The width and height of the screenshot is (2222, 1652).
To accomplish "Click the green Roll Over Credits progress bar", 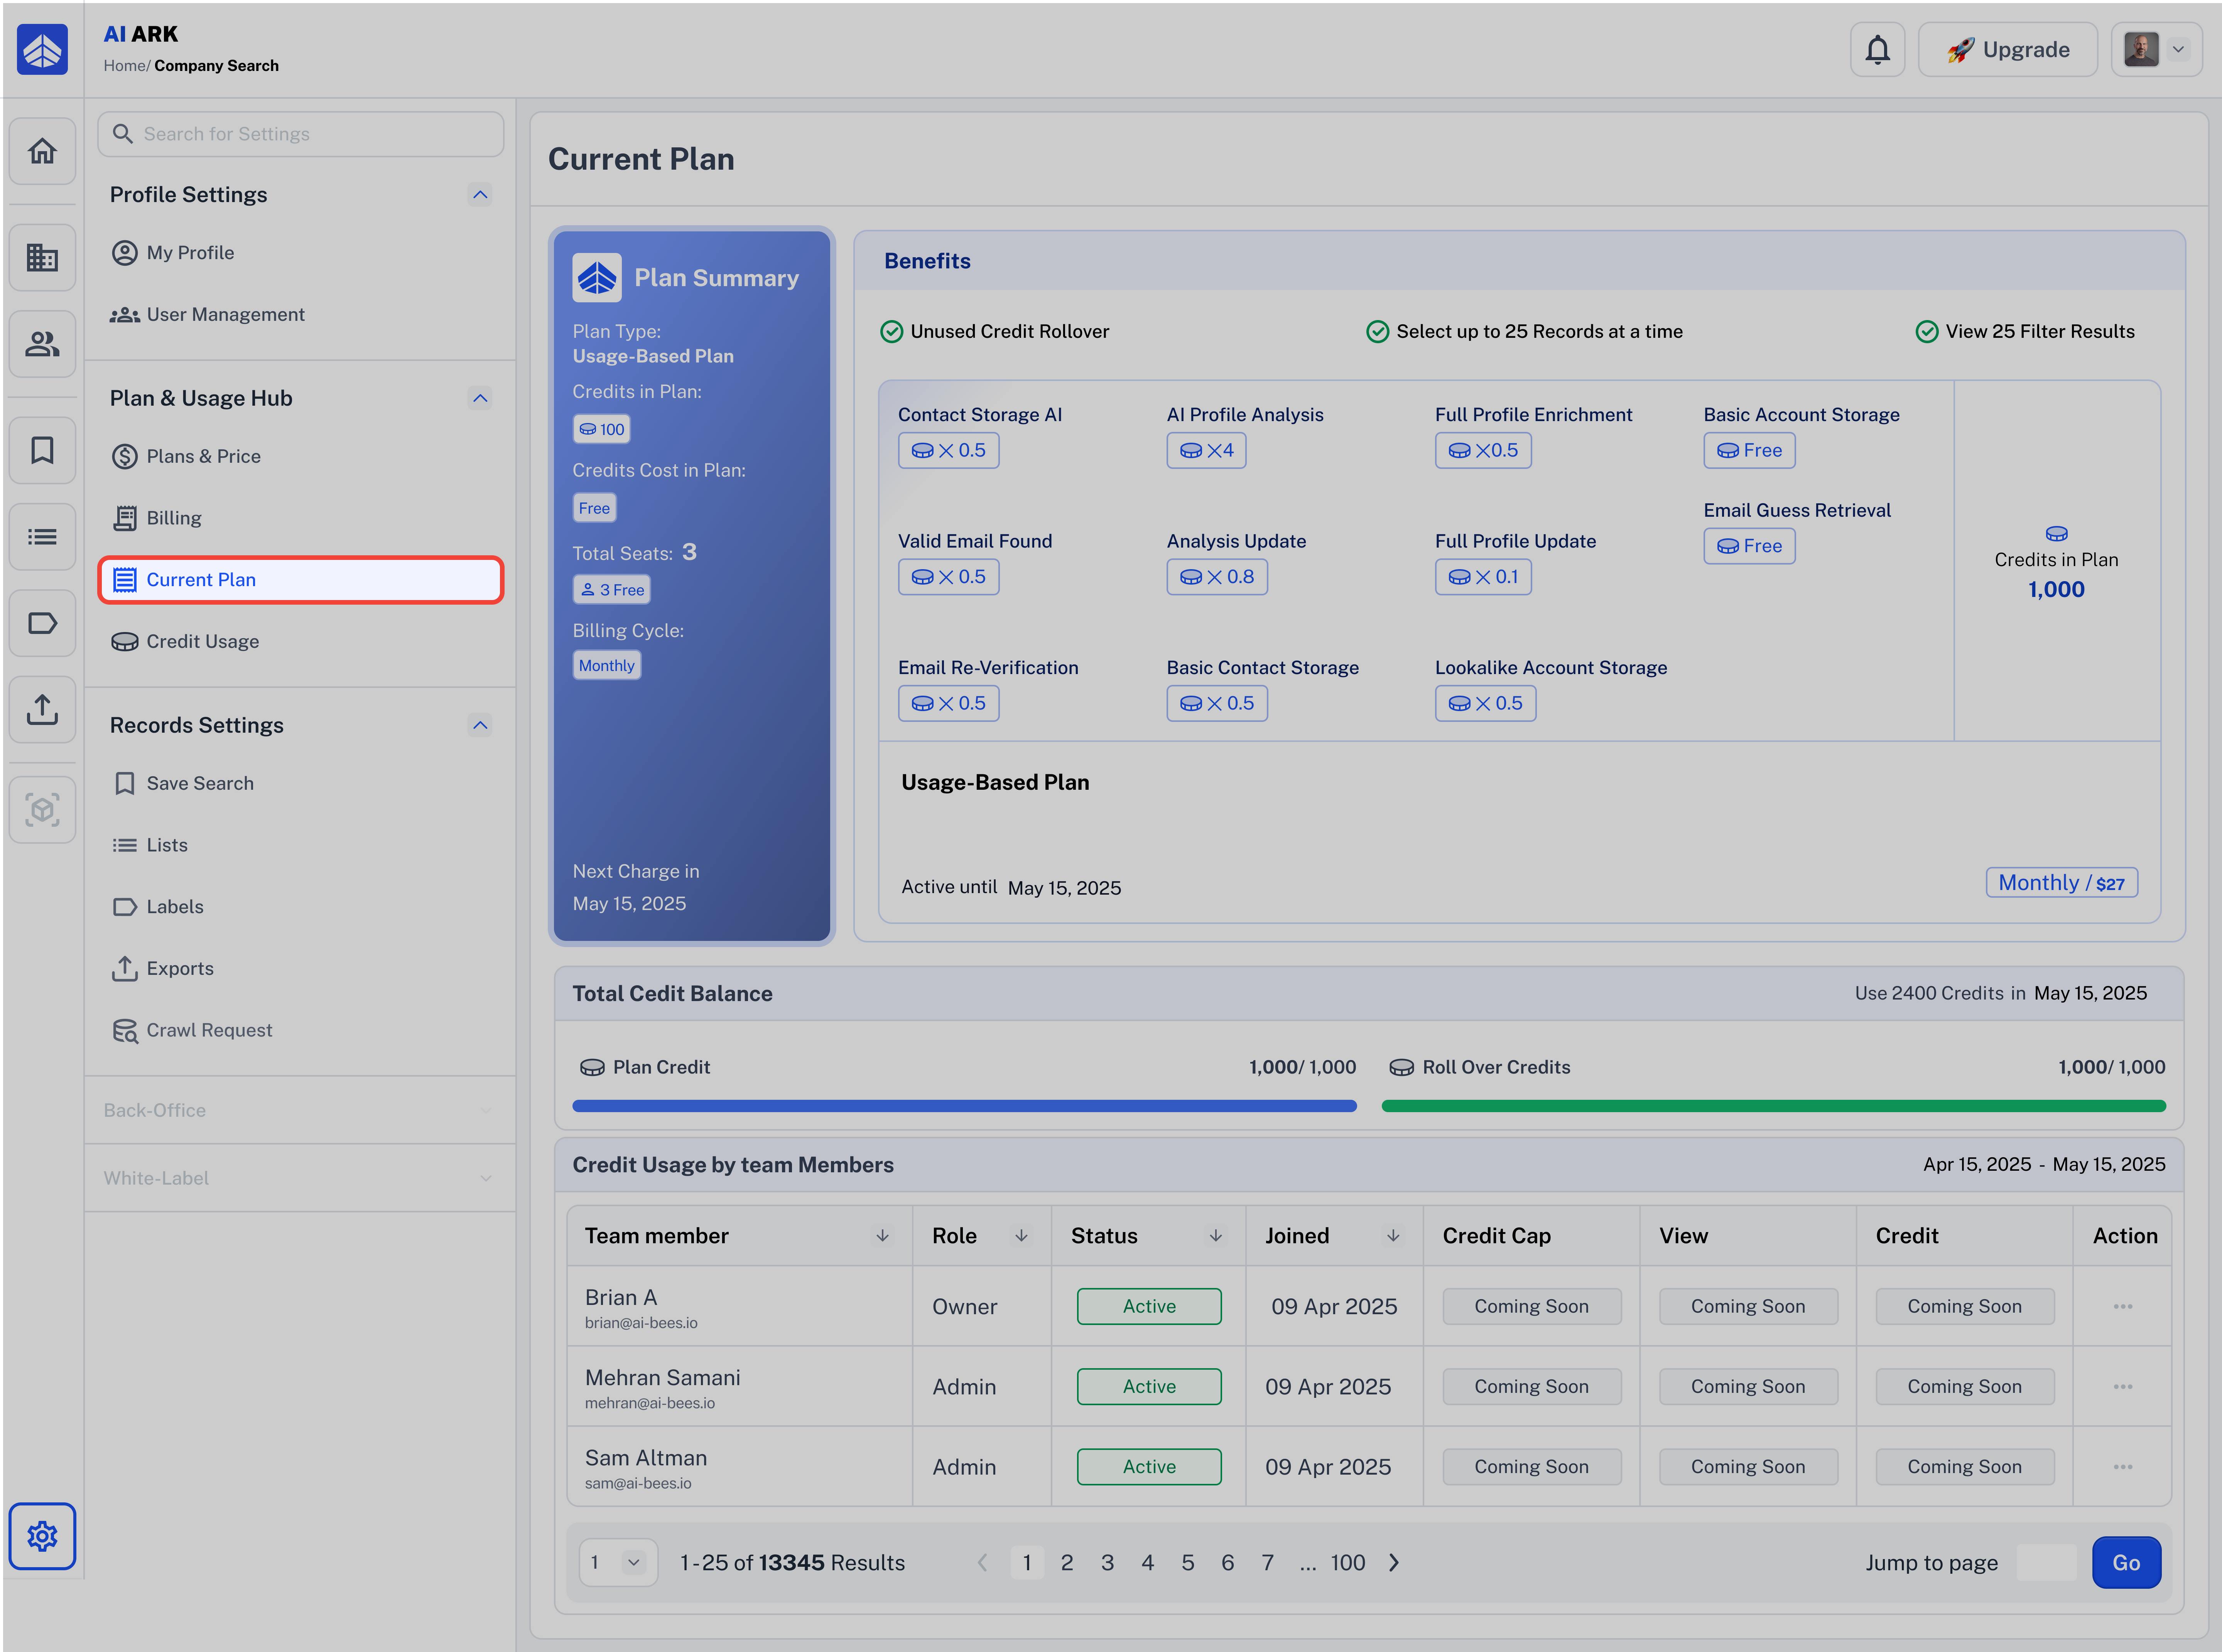I will pyautogui.click(x=1773, y=1106).
